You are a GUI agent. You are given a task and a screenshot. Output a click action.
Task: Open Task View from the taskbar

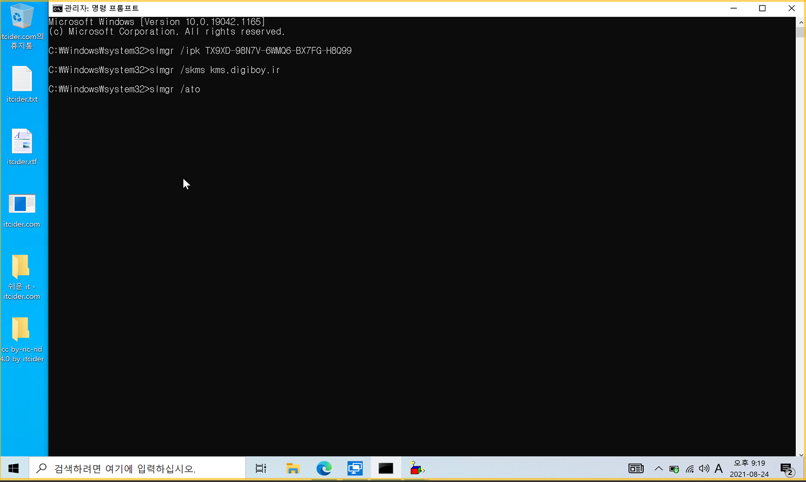click(261, 468)
